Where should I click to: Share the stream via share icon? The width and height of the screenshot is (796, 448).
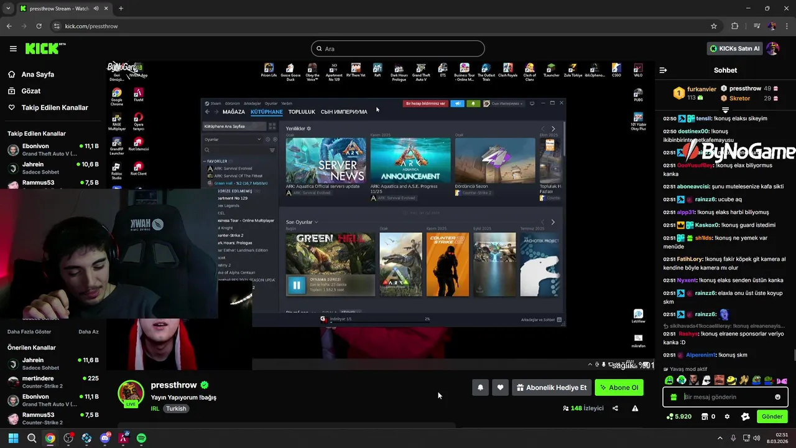coord(615,408)
